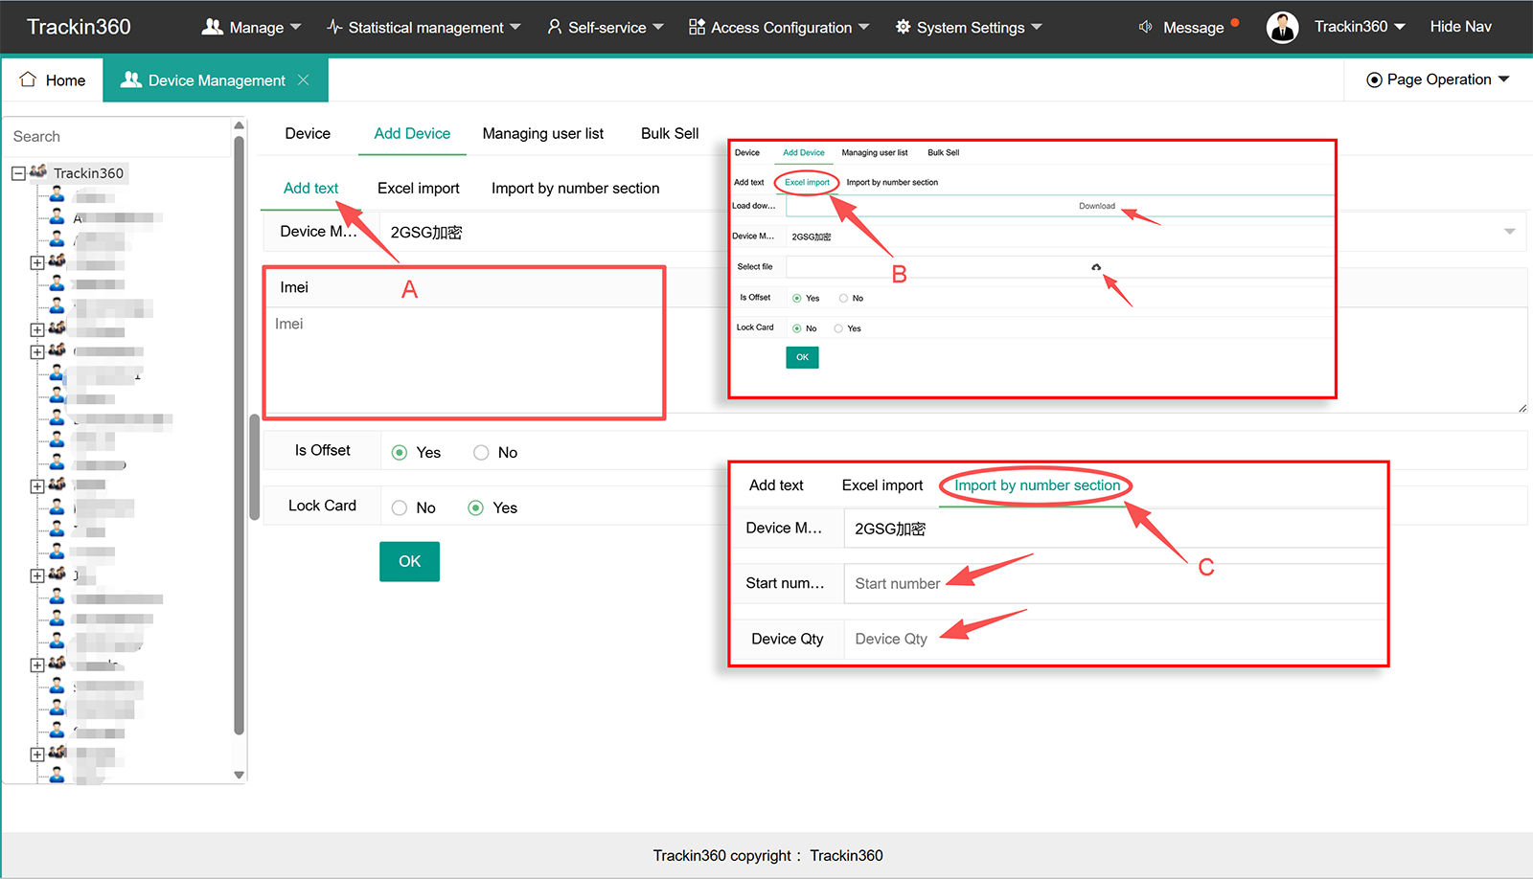Click the Hide Nav button
This screenshot has height=879, width=1533.
[x=1460, y=27]
